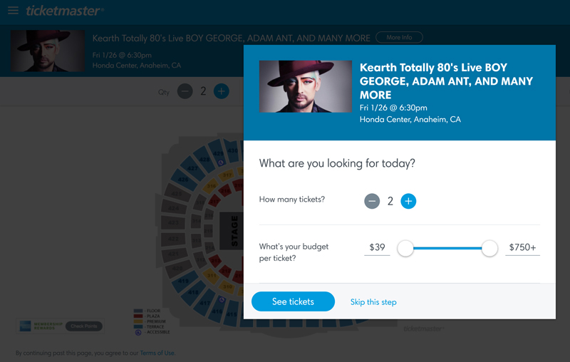Open the hamburger navigation menu
The width and height of the screenshot is (570, 362).
pos(13,11)
